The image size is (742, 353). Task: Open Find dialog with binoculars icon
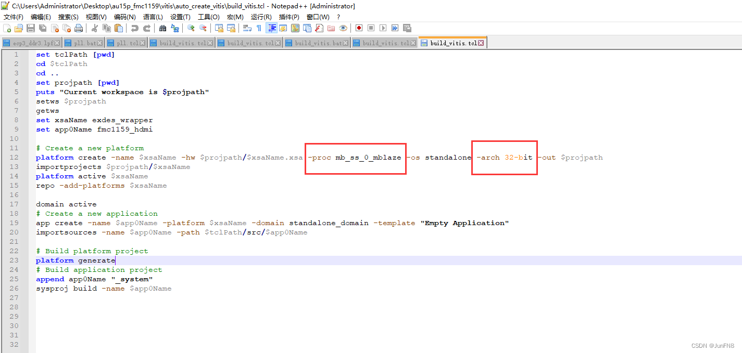(162, 28)
